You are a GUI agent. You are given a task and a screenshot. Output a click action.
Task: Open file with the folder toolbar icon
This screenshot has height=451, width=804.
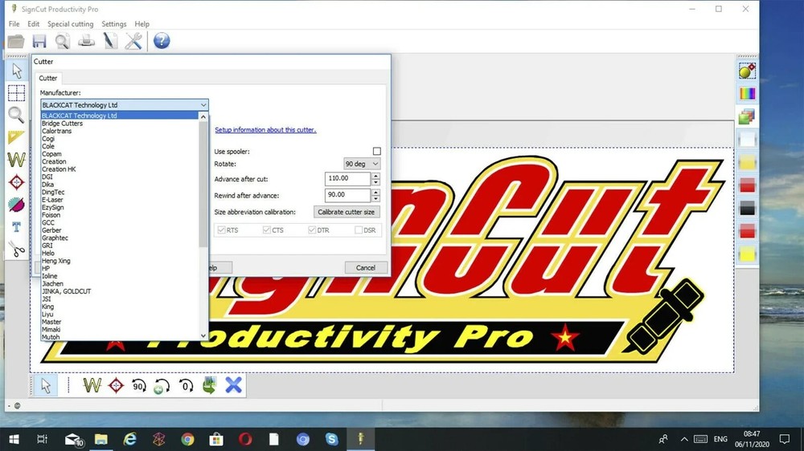(16, 41)
